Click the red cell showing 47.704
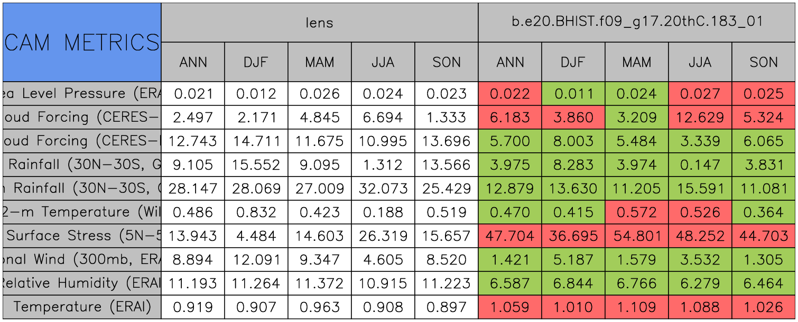This screenshot has width=798, height=322. coord(510,236)
